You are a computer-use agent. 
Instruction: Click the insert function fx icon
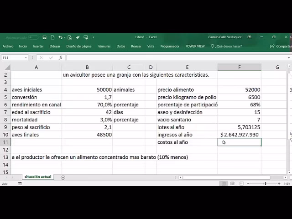point(60,58)
